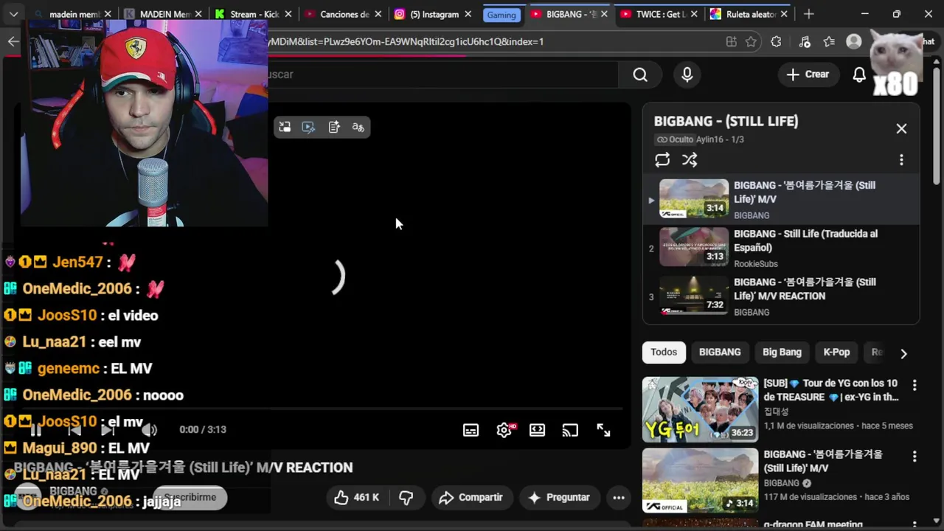Toggle playlist shuffle

[690, 160]
